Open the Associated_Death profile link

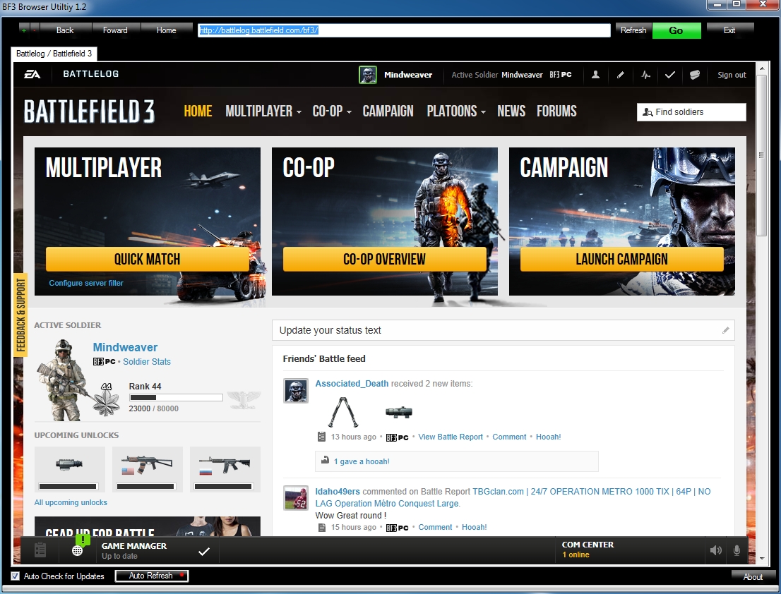352,384
